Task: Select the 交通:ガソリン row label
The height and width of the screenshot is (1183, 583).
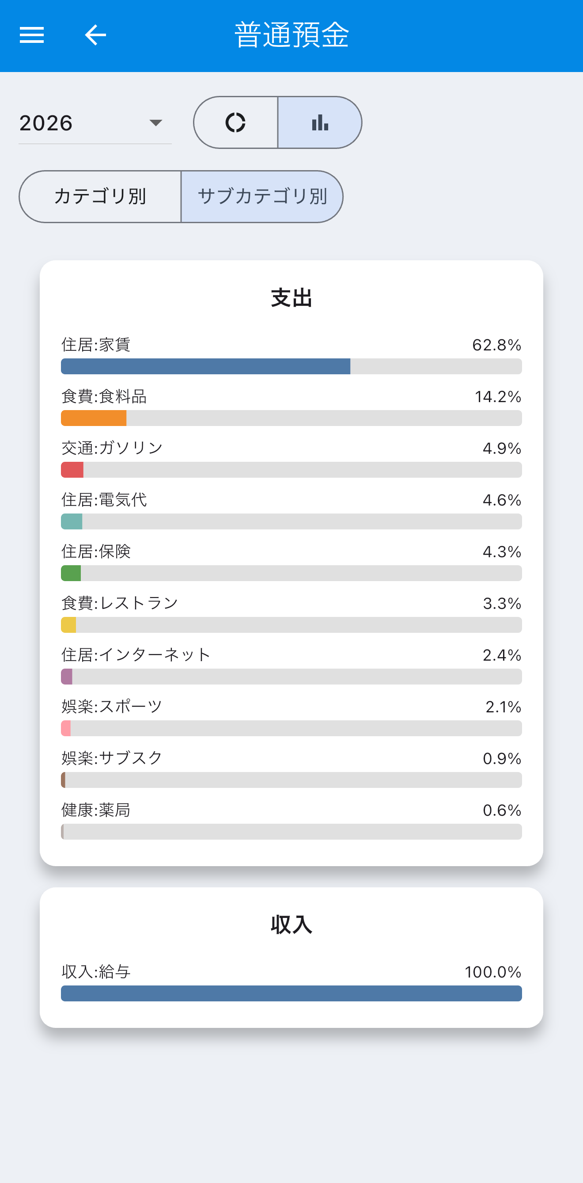Action: pos(112,448)
